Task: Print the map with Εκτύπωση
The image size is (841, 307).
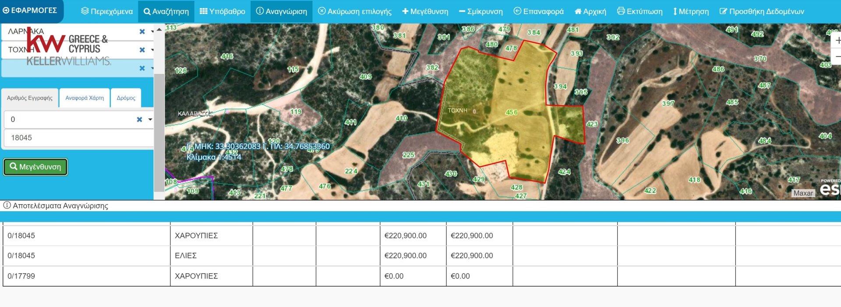Action: (640, 11)
